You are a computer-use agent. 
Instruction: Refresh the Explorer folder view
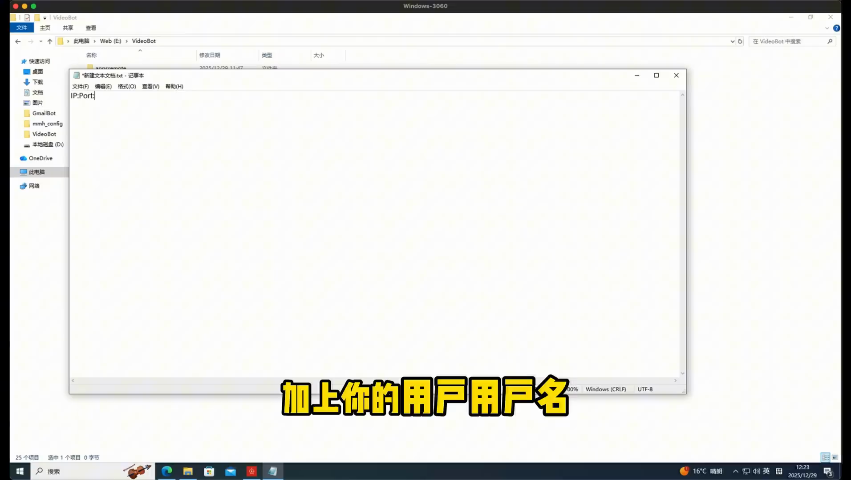(x=740, y=41)
